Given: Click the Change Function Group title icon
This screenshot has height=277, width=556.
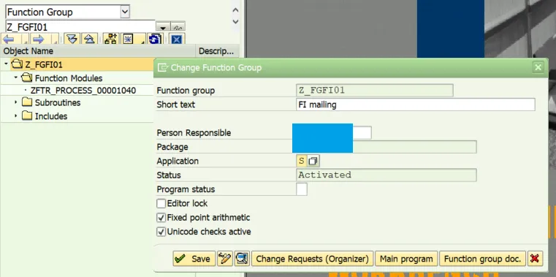Looking at the screenshot, I should tap(163, 67).
